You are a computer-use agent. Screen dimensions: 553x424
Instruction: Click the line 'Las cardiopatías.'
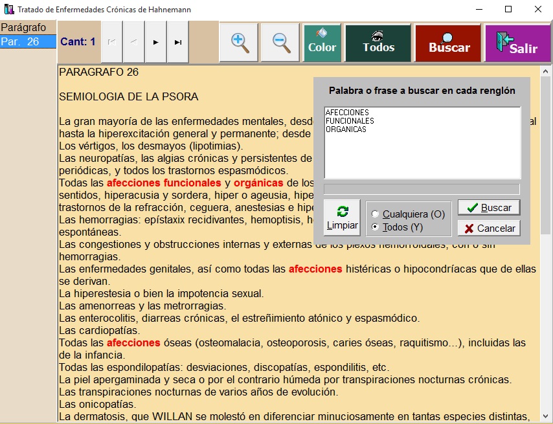coord(100,331)
